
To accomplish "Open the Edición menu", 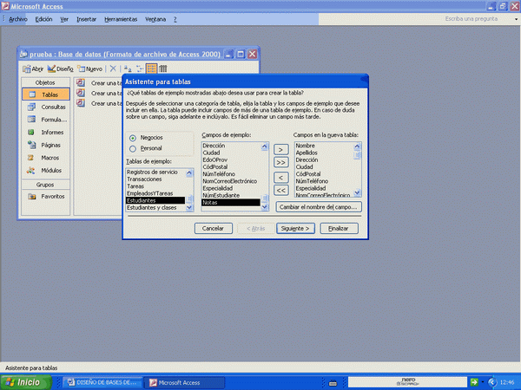I will tap(44, 19).
